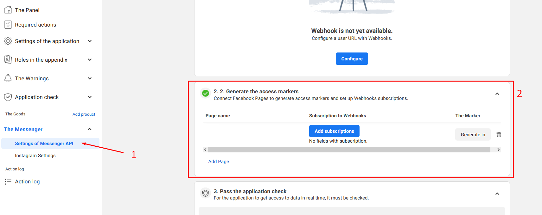
Task: Click the Action log list icon
Action: [8, 181]
